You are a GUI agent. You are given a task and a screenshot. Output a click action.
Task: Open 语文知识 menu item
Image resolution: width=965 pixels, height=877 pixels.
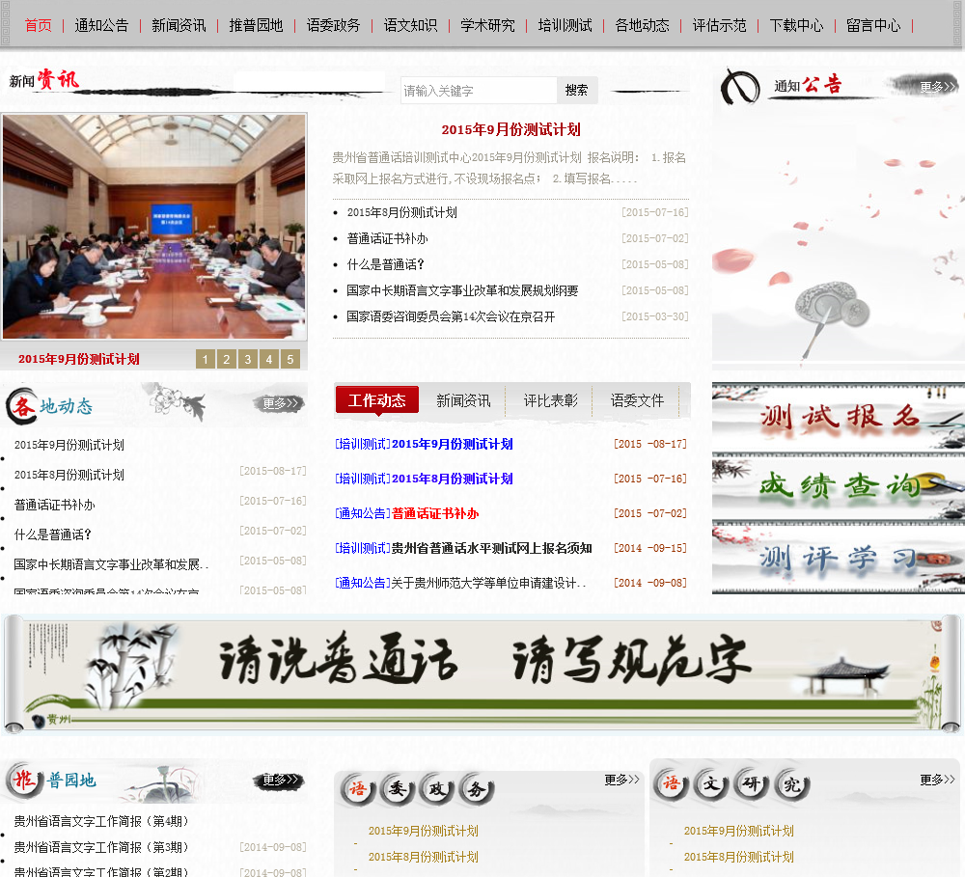[410, 26]
